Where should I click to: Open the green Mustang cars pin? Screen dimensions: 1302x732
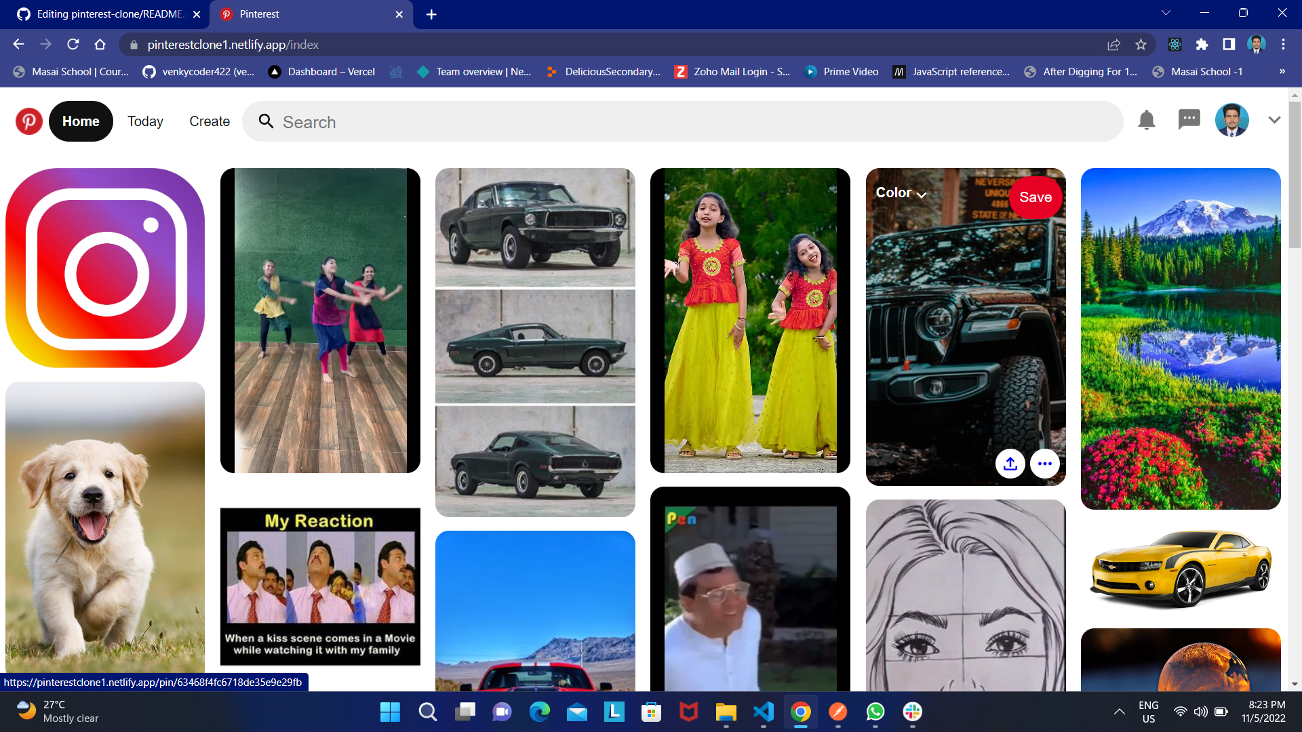tap(535, 342)
